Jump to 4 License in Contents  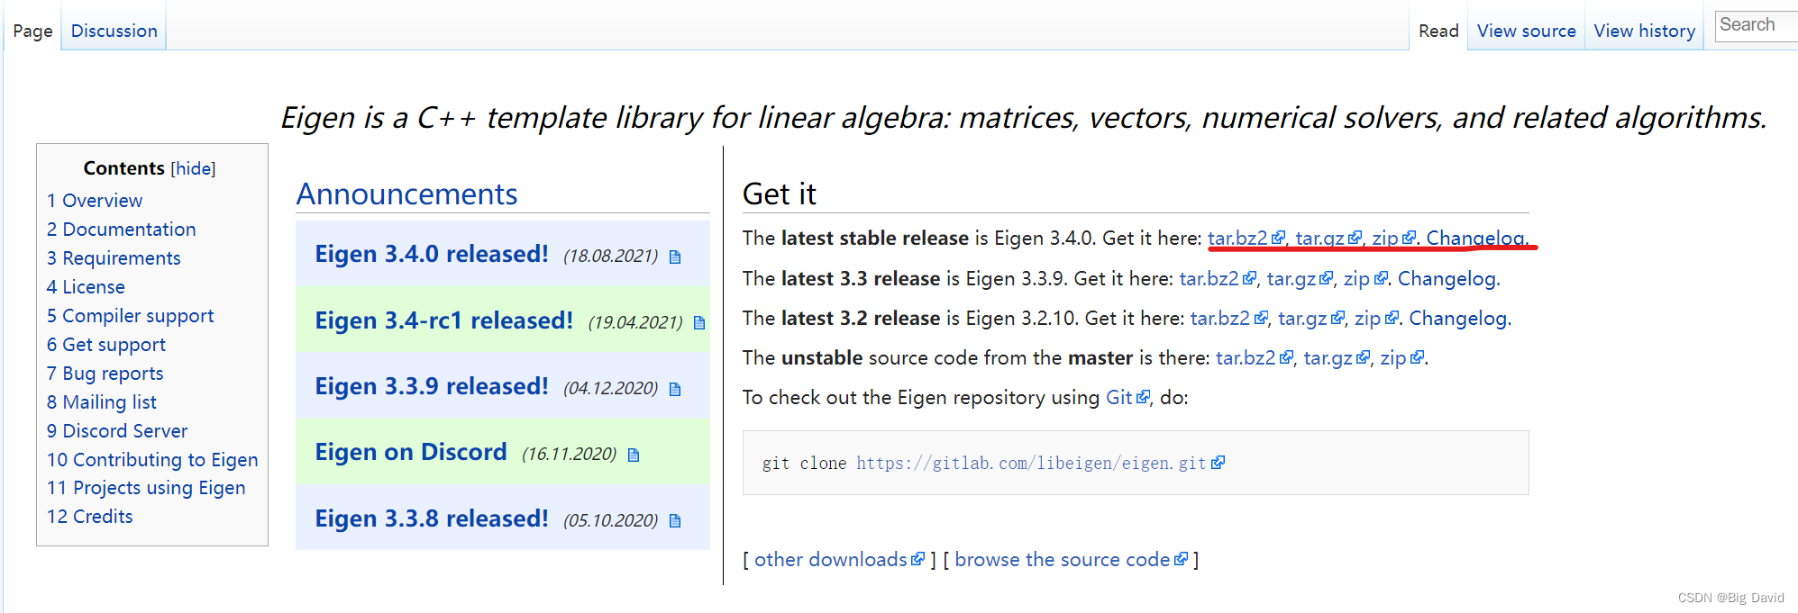pyautogui.click(x=86, y=287)
